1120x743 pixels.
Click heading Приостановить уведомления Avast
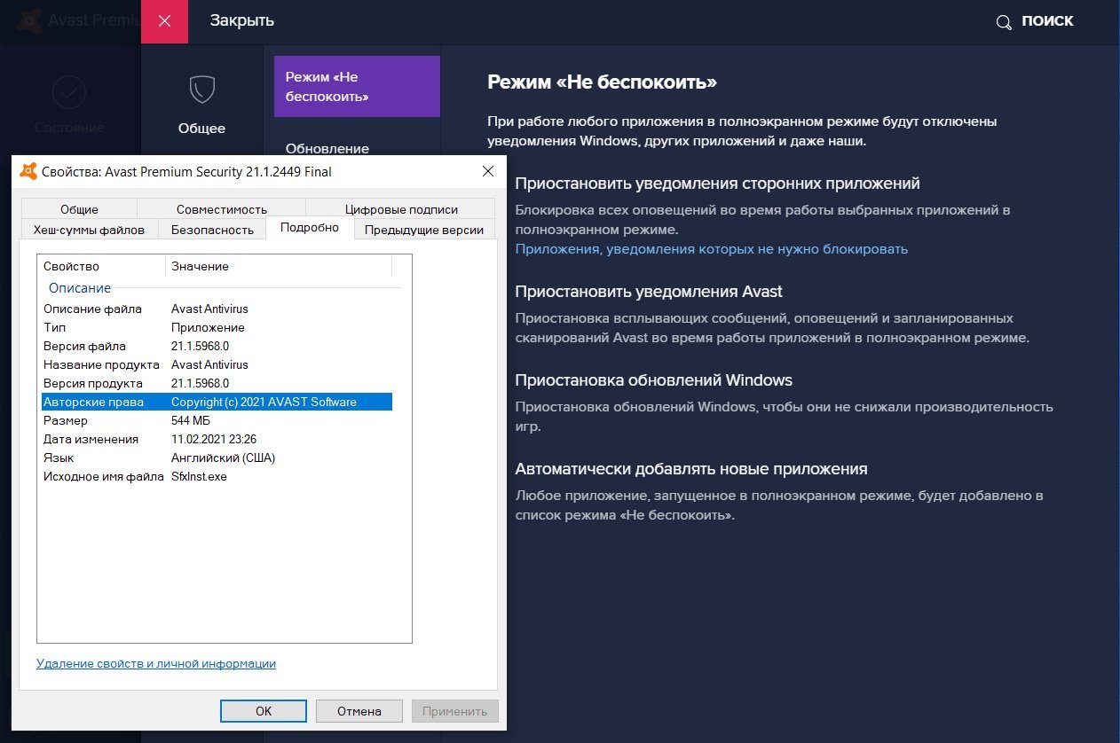pos(649,292)
